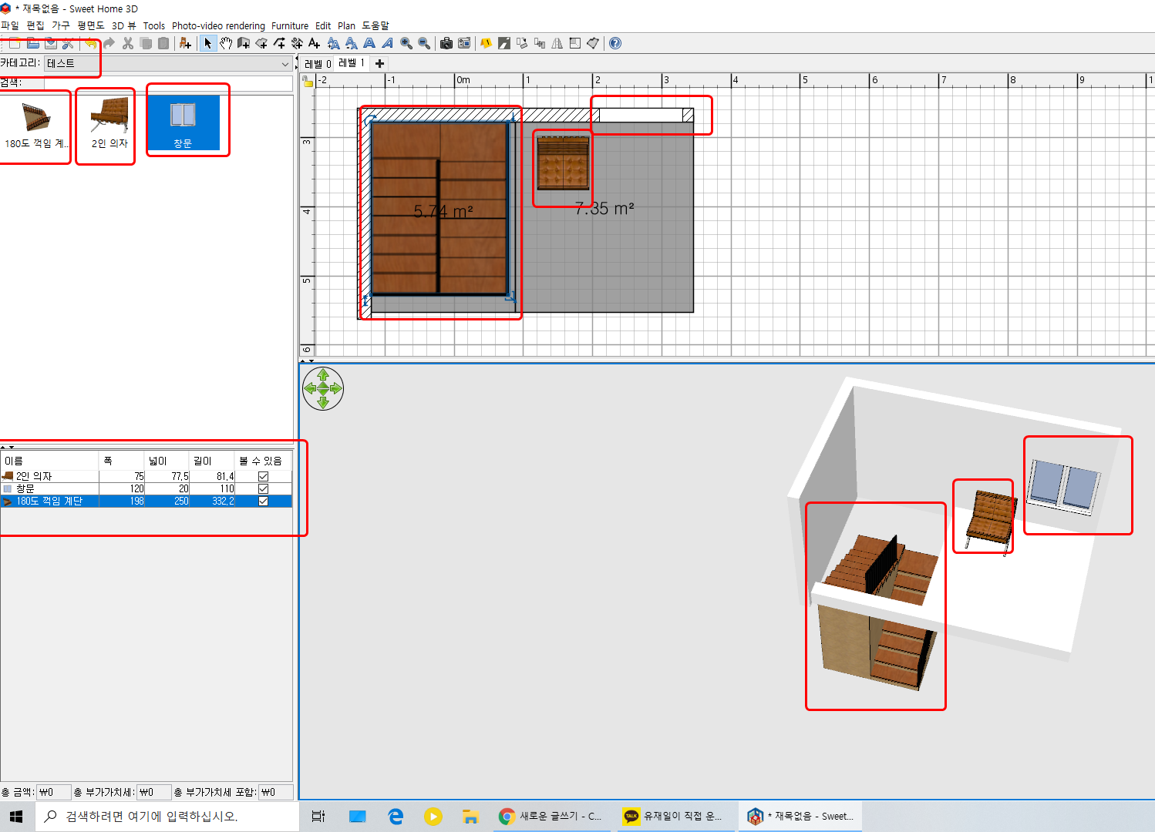Screen dimensions: 1155x832
Task: Save the home with the toolbar Save icon
Action: coord(50,43)
